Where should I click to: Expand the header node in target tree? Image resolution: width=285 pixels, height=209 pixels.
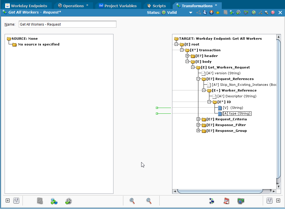[187, 56]
